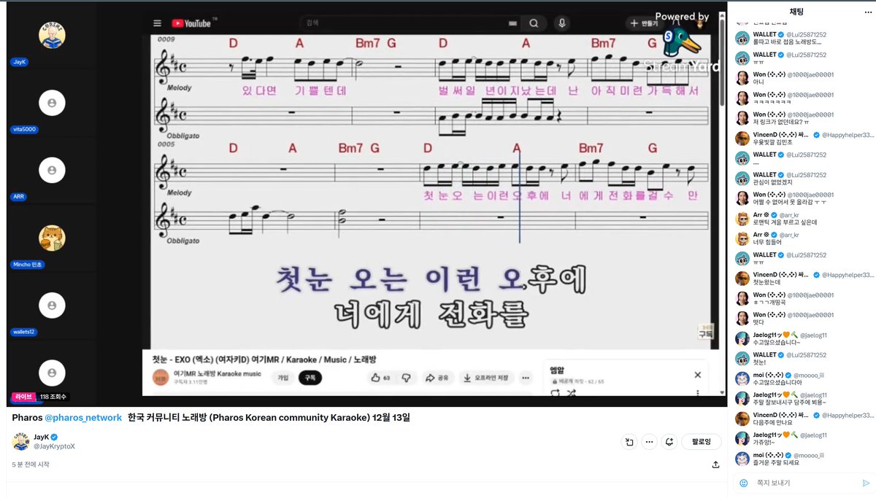Screen dimensions: 876x498
Task: Click the chat message 저 링크가 없던데요? ㅠ
Action: tap(783, 122)
